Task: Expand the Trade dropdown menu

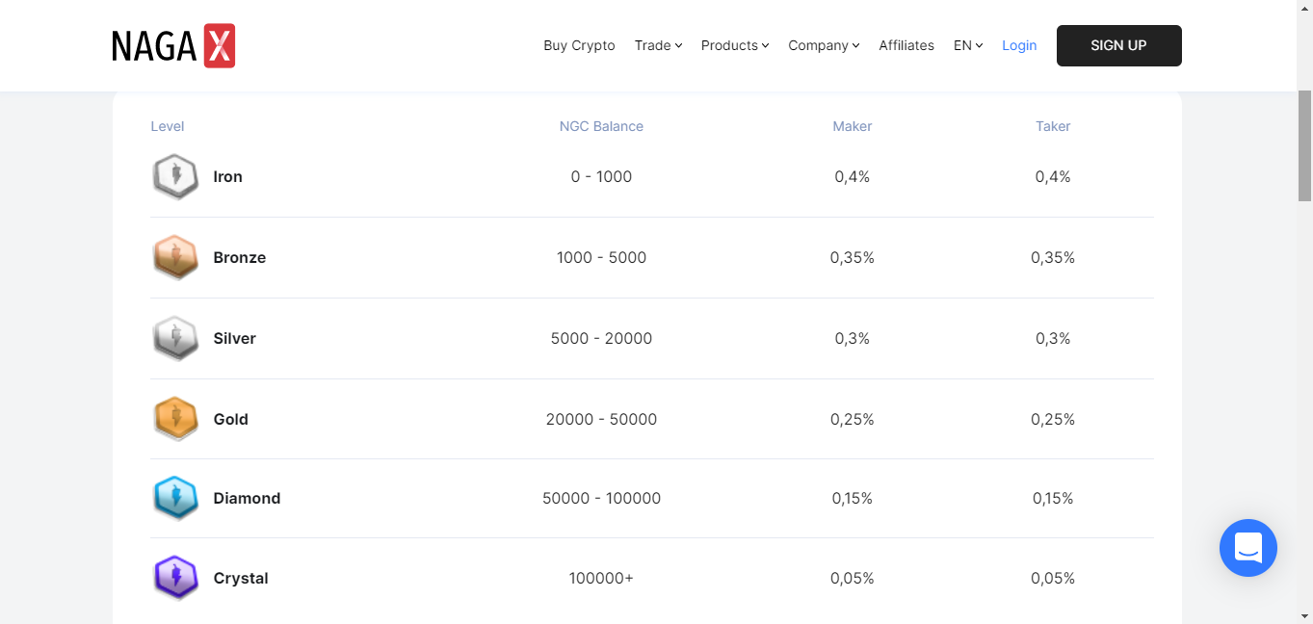Action: coord(658,45)
